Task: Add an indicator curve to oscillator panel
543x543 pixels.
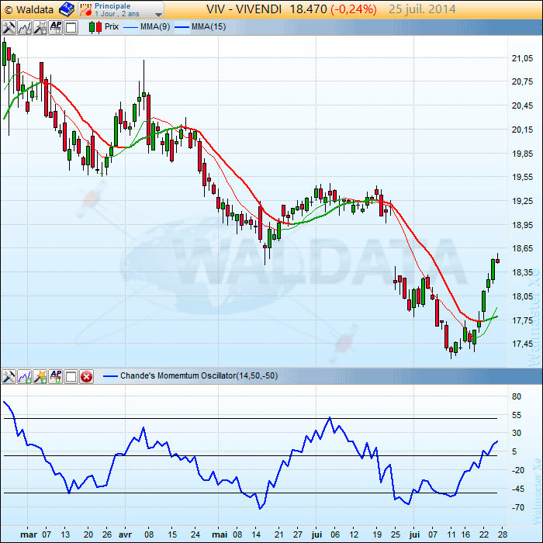Action: [x=24, y=376]
